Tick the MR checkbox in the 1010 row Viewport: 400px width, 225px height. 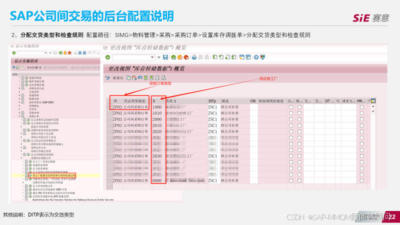click(361, 113)
